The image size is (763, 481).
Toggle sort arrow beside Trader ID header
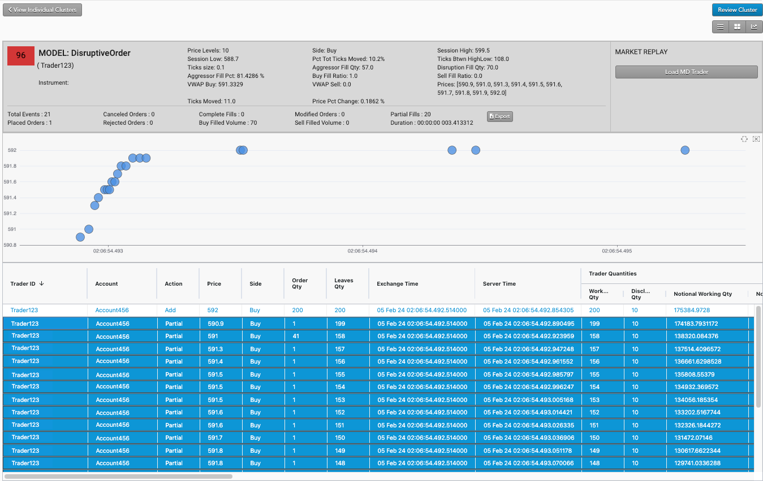click(41, 283)
